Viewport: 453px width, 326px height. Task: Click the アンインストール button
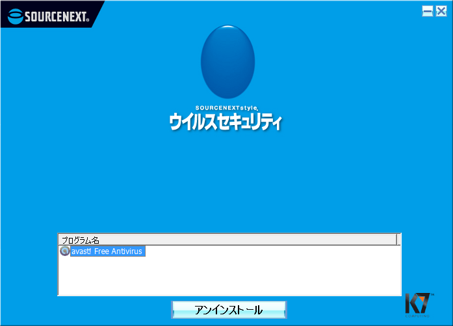229,310
